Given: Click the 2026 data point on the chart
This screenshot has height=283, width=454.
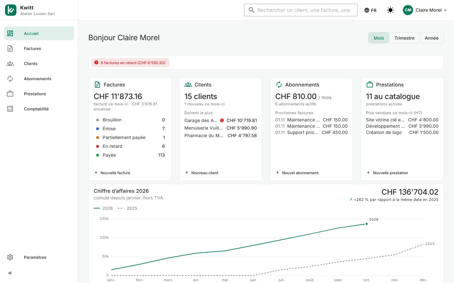Looking at the screenshot, I should tap(367, 224).
